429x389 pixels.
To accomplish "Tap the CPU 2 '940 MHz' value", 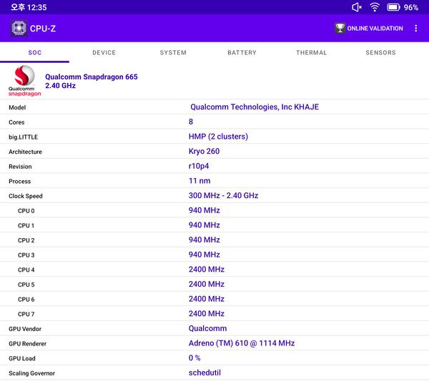I will click(x=204, y=240).
